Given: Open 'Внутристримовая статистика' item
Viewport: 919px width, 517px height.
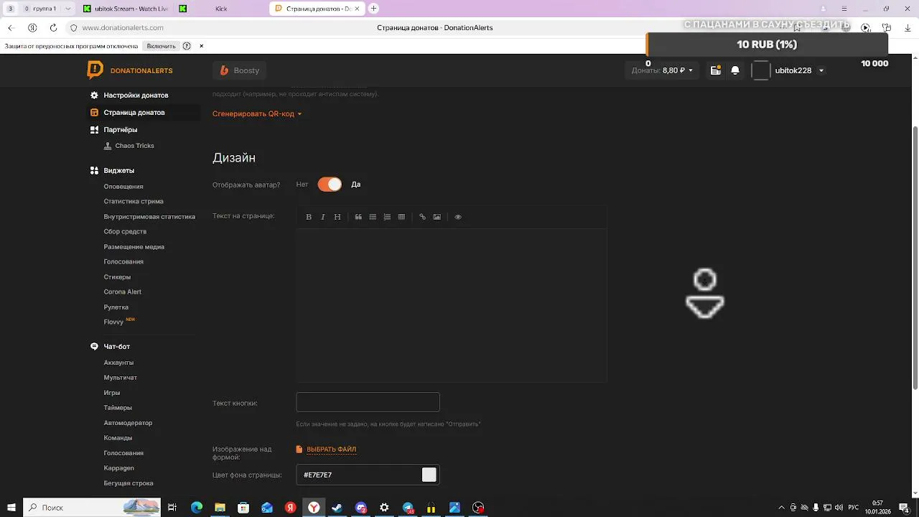Looking at the screenshot, I should pos(149,217).
